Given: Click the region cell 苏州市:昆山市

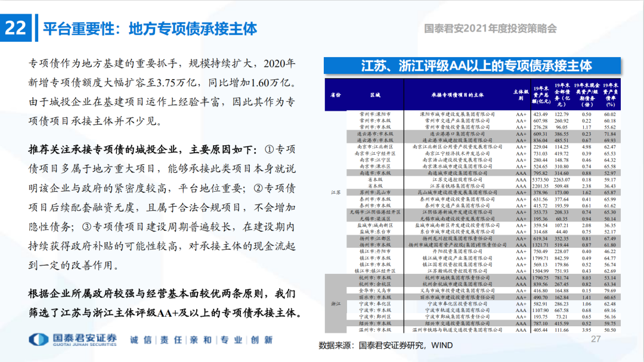Looking at the screenshot, I should 375,192.
